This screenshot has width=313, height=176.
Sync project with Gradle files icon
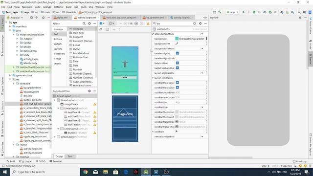click(x=282, y=12)
